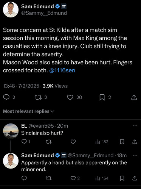The image size is (141, 189).
Task: View analytics showing 154 on Sam's reply
Action: [102, 178]
